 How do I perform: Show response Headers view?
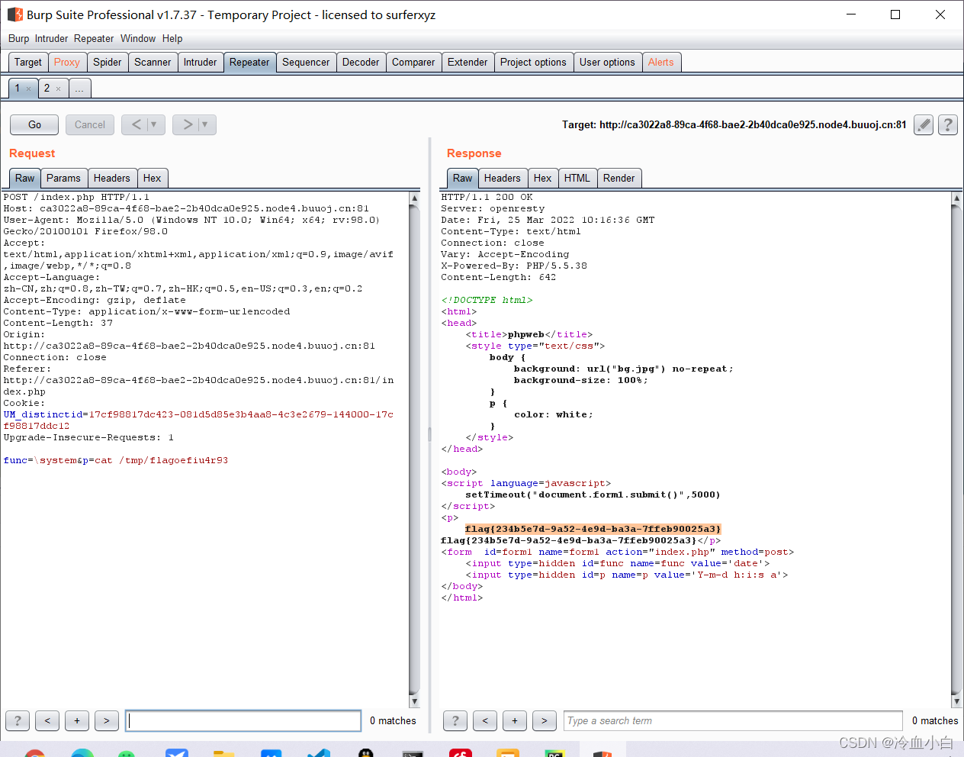[x=503, y=178]
